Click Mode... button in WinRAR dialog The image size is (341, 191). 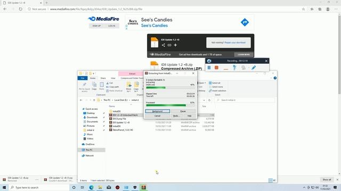(x=176, y=116)
